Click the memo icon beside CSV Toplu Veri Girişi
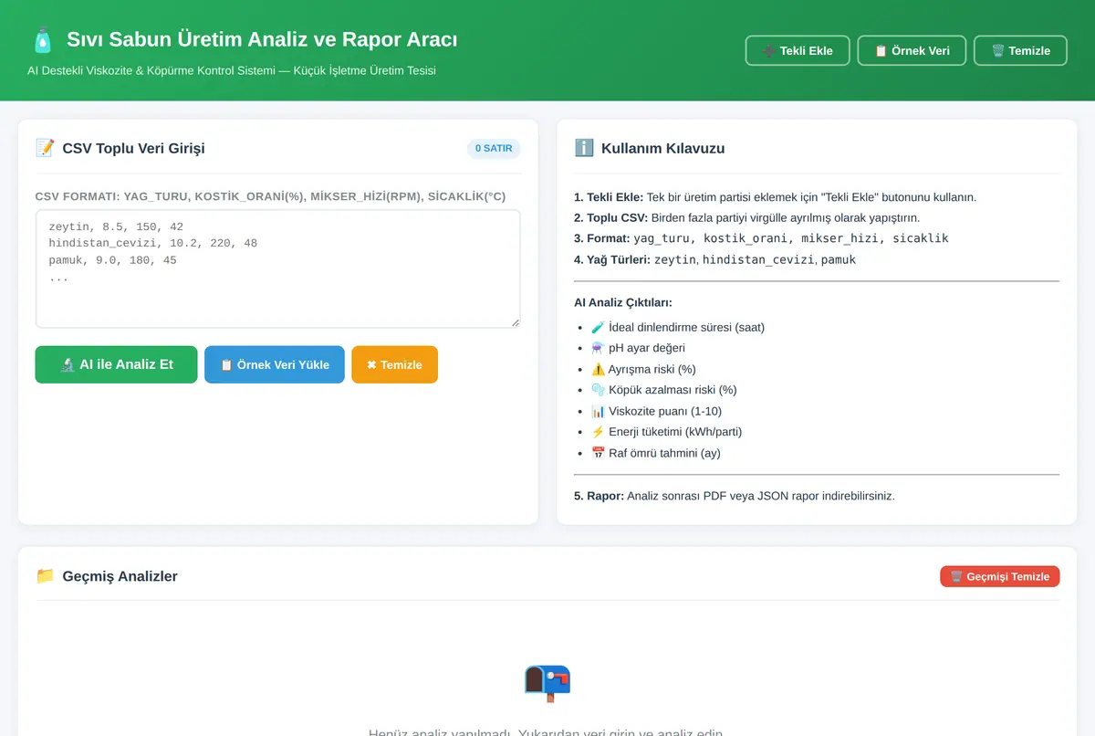Viewport: 1095px width, 736px height. pyautogui.click(x=45, y=148)
